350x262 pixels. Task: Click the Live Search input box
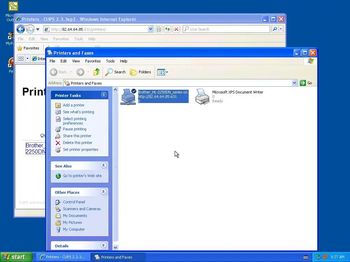(x=226, y=29)
